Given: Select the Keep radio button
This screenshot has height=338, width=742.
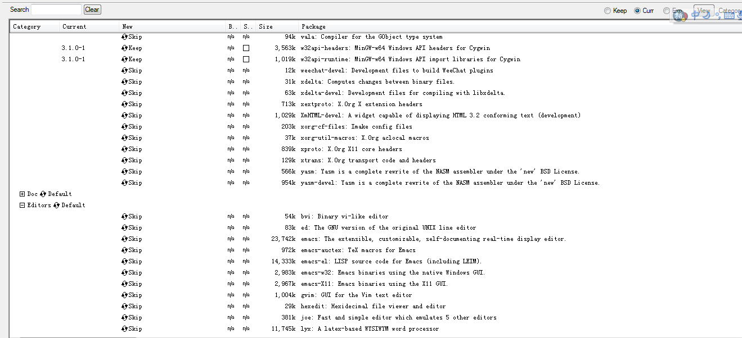Looking at the screenshot, I should tap(608, 11).
